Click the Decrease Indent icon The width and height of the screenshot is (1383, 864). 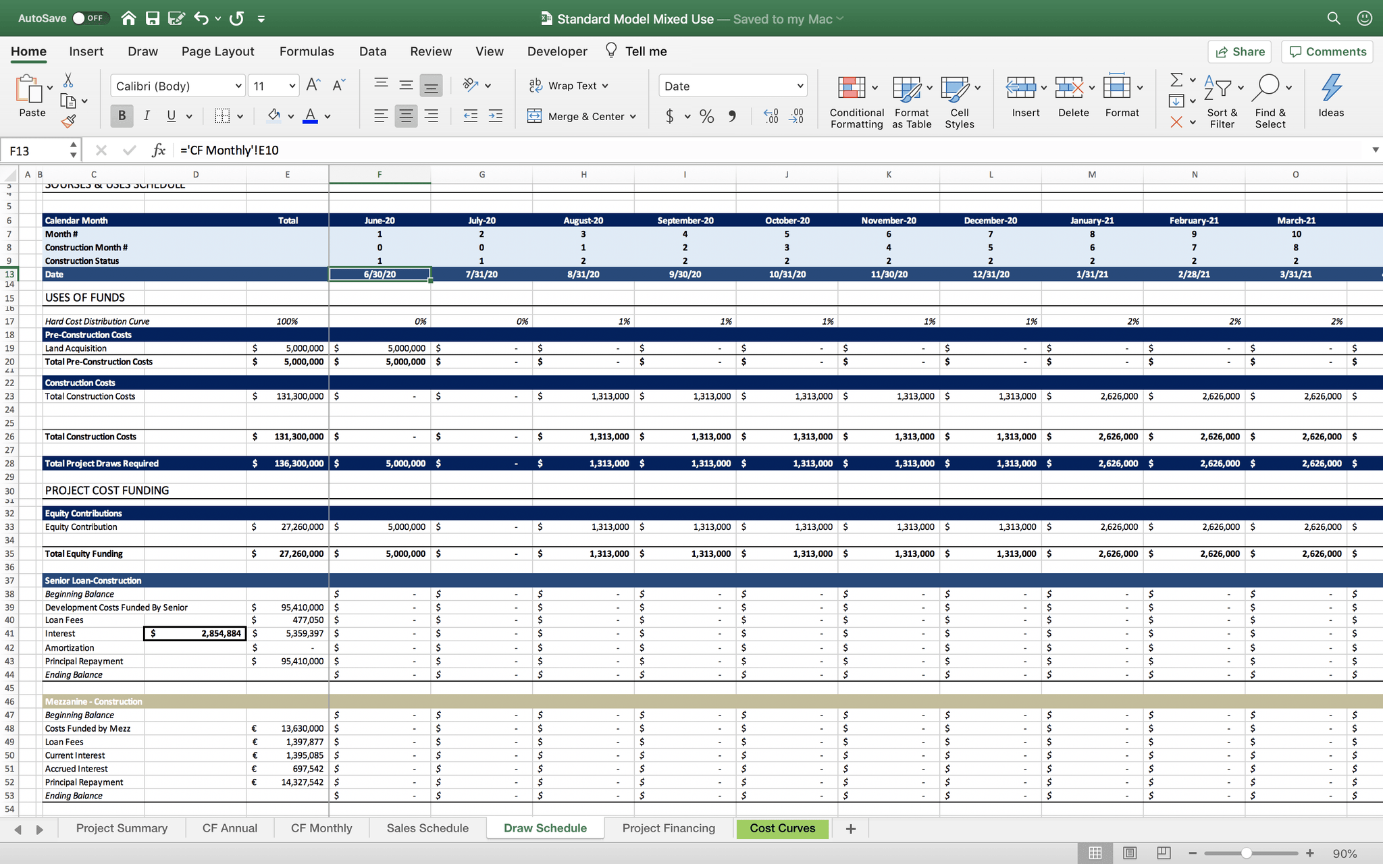tap(471, 116)
